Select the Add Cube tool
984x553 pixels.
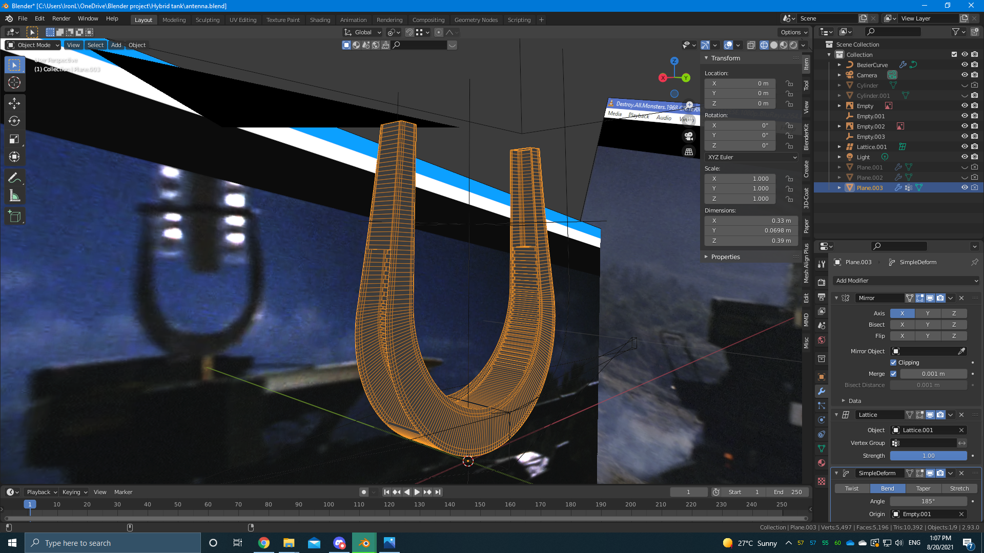click(14, 217)
